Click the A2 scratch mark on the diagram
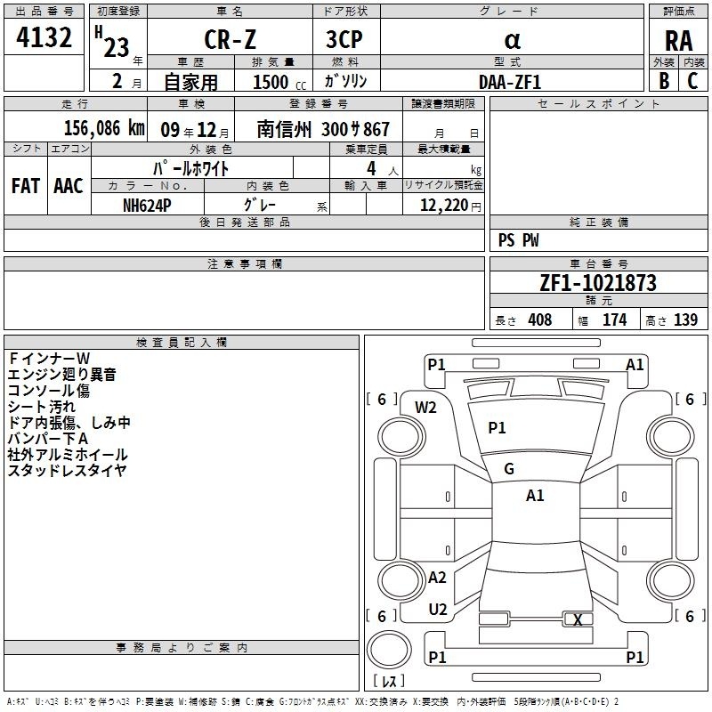The image size is (712, 712). coord(437,578)
